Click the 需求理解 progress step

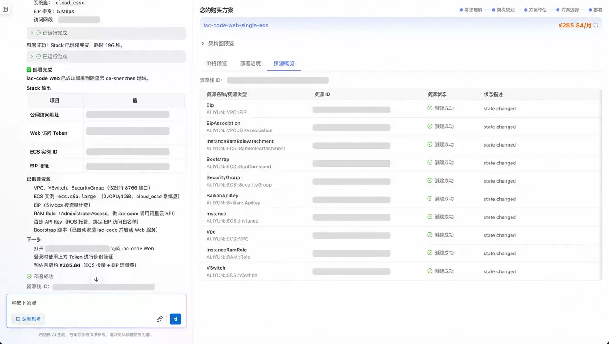(x=471, y=10)
